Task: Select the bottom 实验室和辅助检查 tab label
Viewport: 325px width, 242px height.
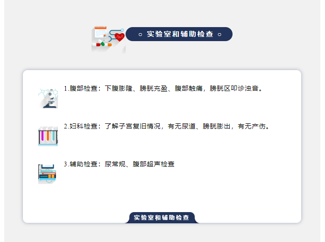Action: pyautogui.click(x=162, y=218)
